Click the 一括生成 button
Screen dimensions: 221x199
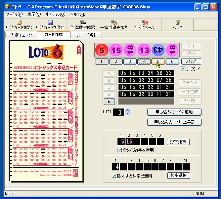coord(190,92)
